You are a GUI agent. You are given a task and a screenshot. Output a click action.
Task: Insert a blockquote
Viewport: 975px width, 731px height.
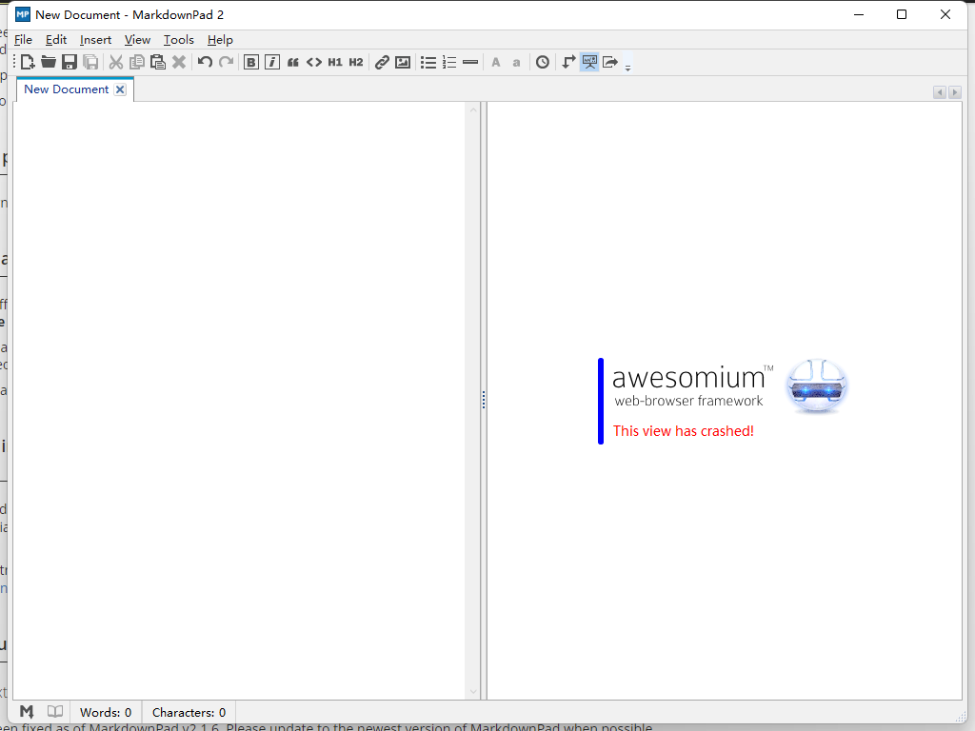[x=293, y=61]
